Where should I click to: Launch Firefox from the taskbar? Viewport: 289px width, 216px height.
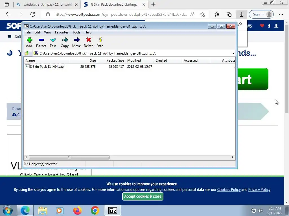tap(77, 210)
